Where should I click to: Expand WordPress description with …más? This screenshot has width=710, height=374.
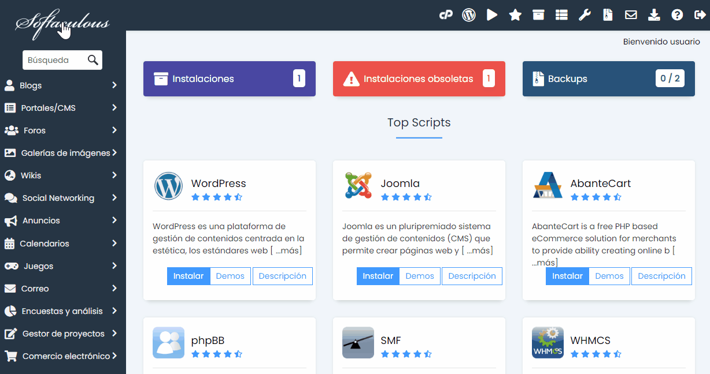288,250
